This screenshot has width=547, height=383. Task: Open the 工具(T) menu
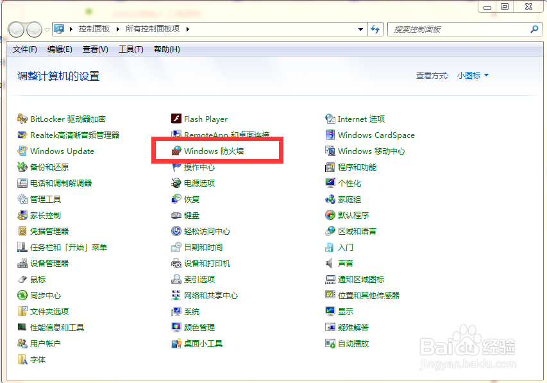click(x=131, y=49)
